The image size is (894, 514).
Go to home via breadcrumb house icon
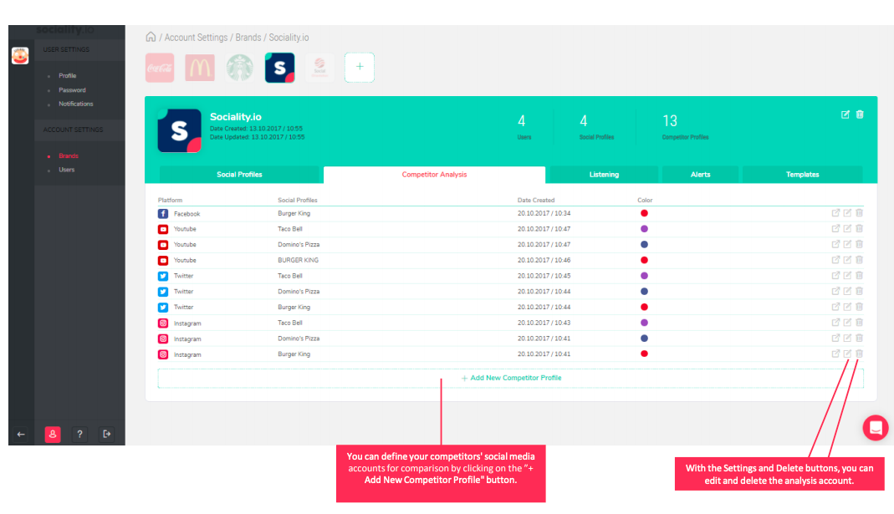coord(151,37)
